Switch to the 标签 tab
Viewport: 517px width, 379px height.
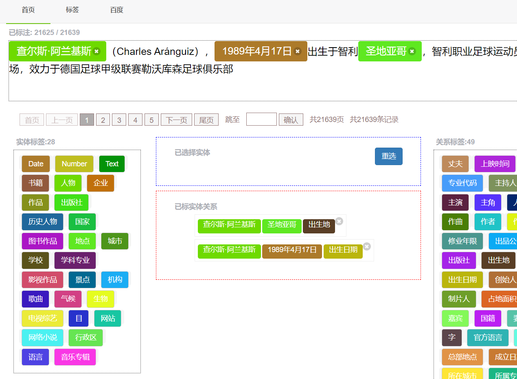coord(72,10)
